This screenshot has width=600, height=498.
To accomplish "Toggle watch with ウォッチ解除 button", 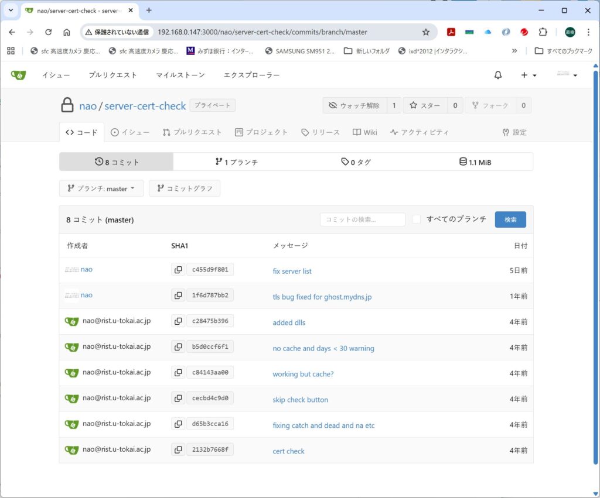I will [354, 105].
